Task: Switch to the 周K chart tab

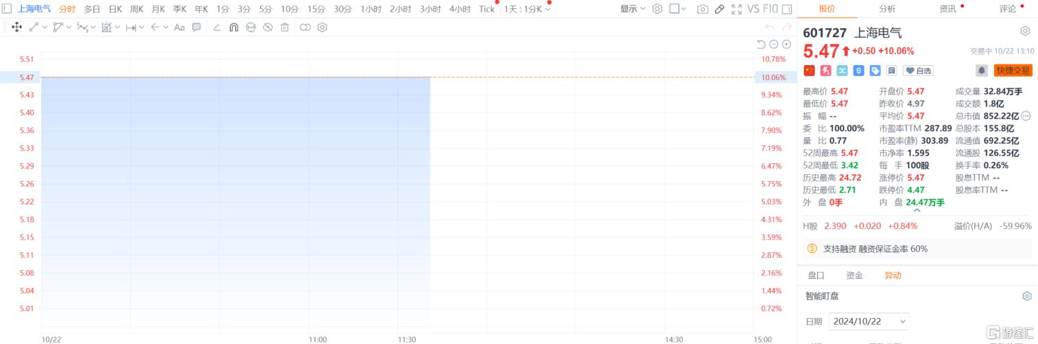Action: pyautogui.click(x=137, y=9)
